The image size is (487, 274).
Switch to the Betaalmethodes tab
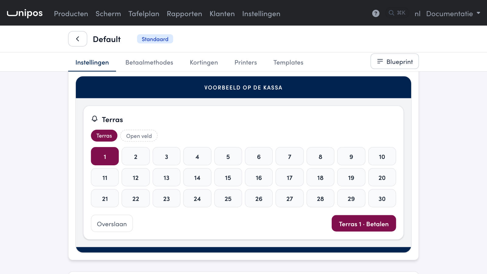[x=149, y=62]
